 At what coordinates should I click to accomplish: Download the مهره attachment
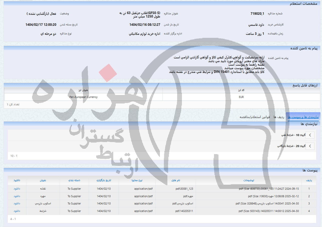coord(17,196)
